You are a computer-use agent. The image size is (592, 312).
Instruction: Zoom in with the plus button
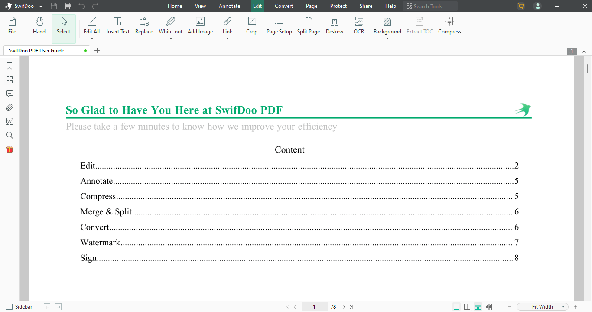click(576, 307)
